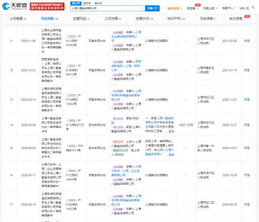This screenshot has width=259, height=222.
Task: Clear the search box with the x icon
Action: coord(142,8)
